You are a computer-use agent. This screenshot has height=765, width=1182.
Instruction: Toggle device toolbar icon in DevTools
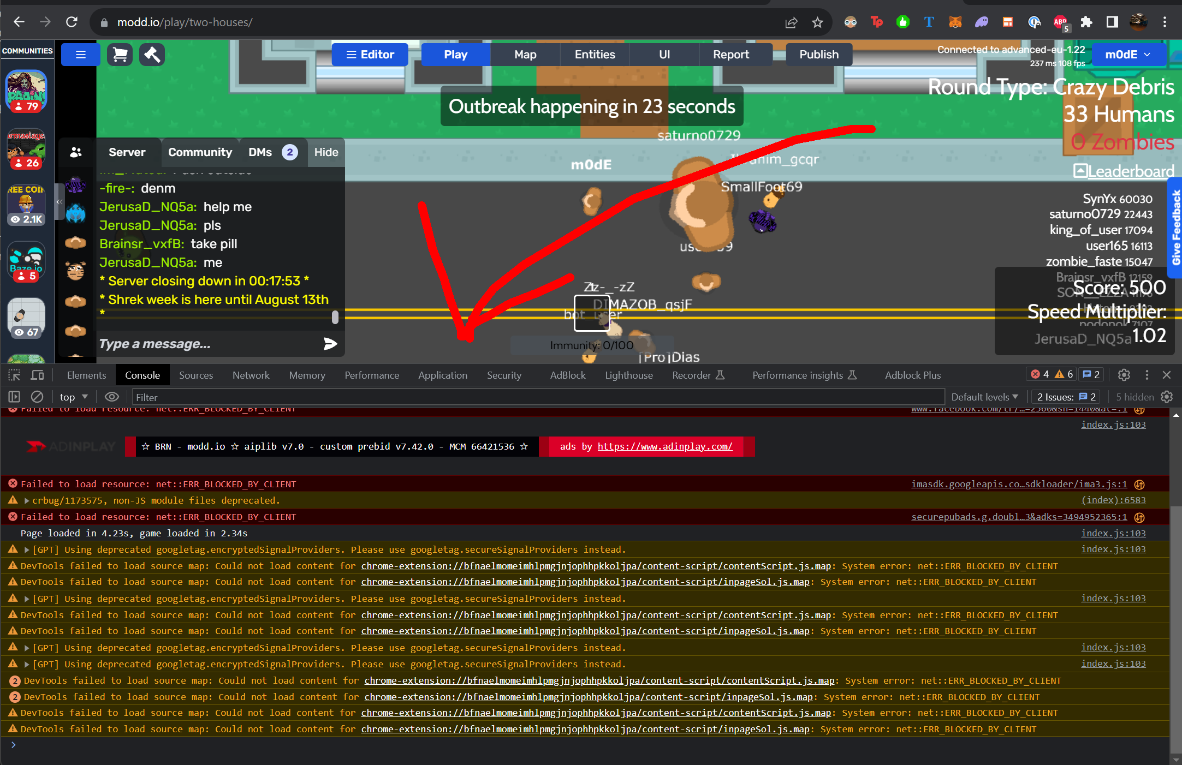[37, 375]
